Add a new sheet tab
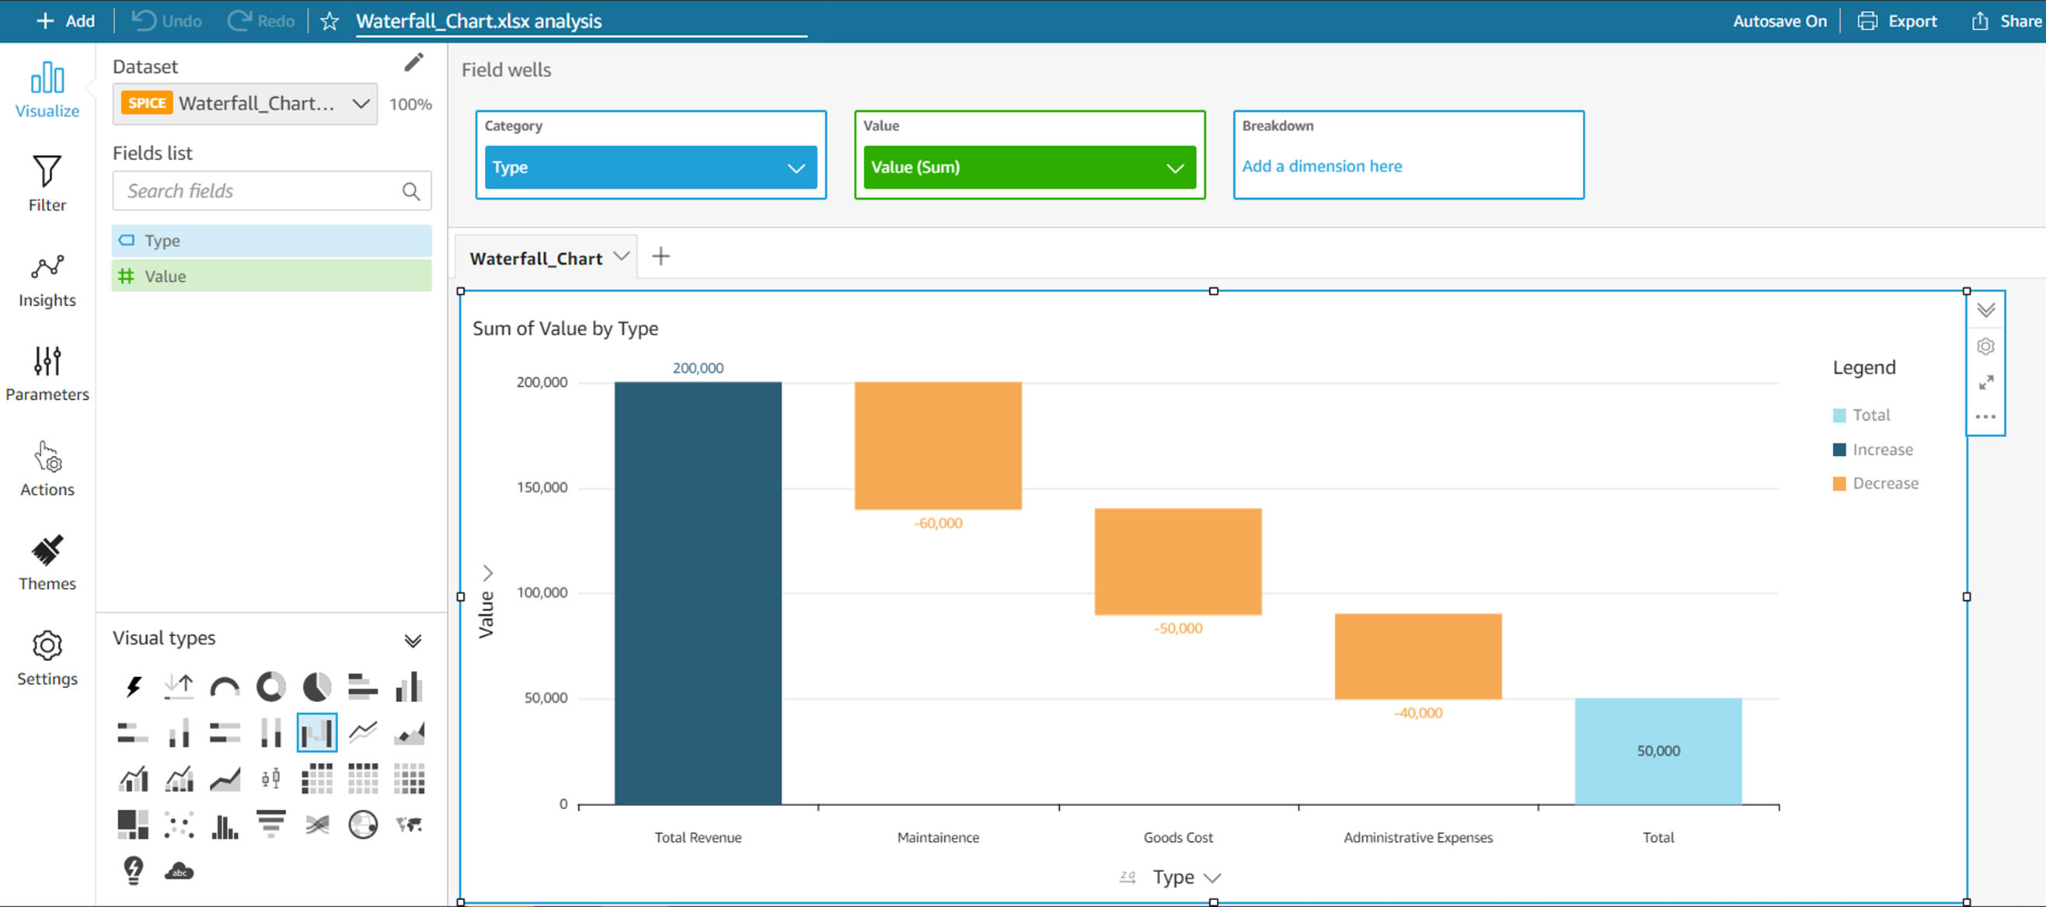The image size is (2046, 907). tap(660, 256)
